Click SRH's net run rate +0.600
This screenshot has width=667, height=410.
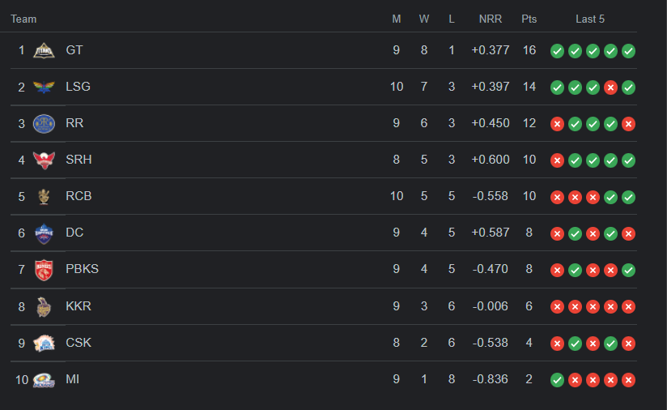(491, 160)
